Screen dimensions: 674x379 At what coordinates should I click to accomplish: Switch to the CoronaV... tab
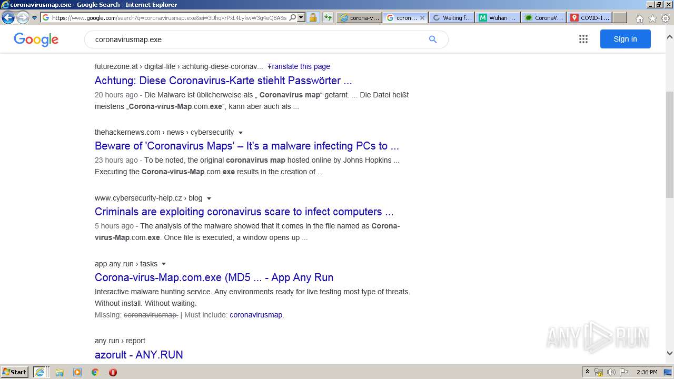[x=544, y=17]
